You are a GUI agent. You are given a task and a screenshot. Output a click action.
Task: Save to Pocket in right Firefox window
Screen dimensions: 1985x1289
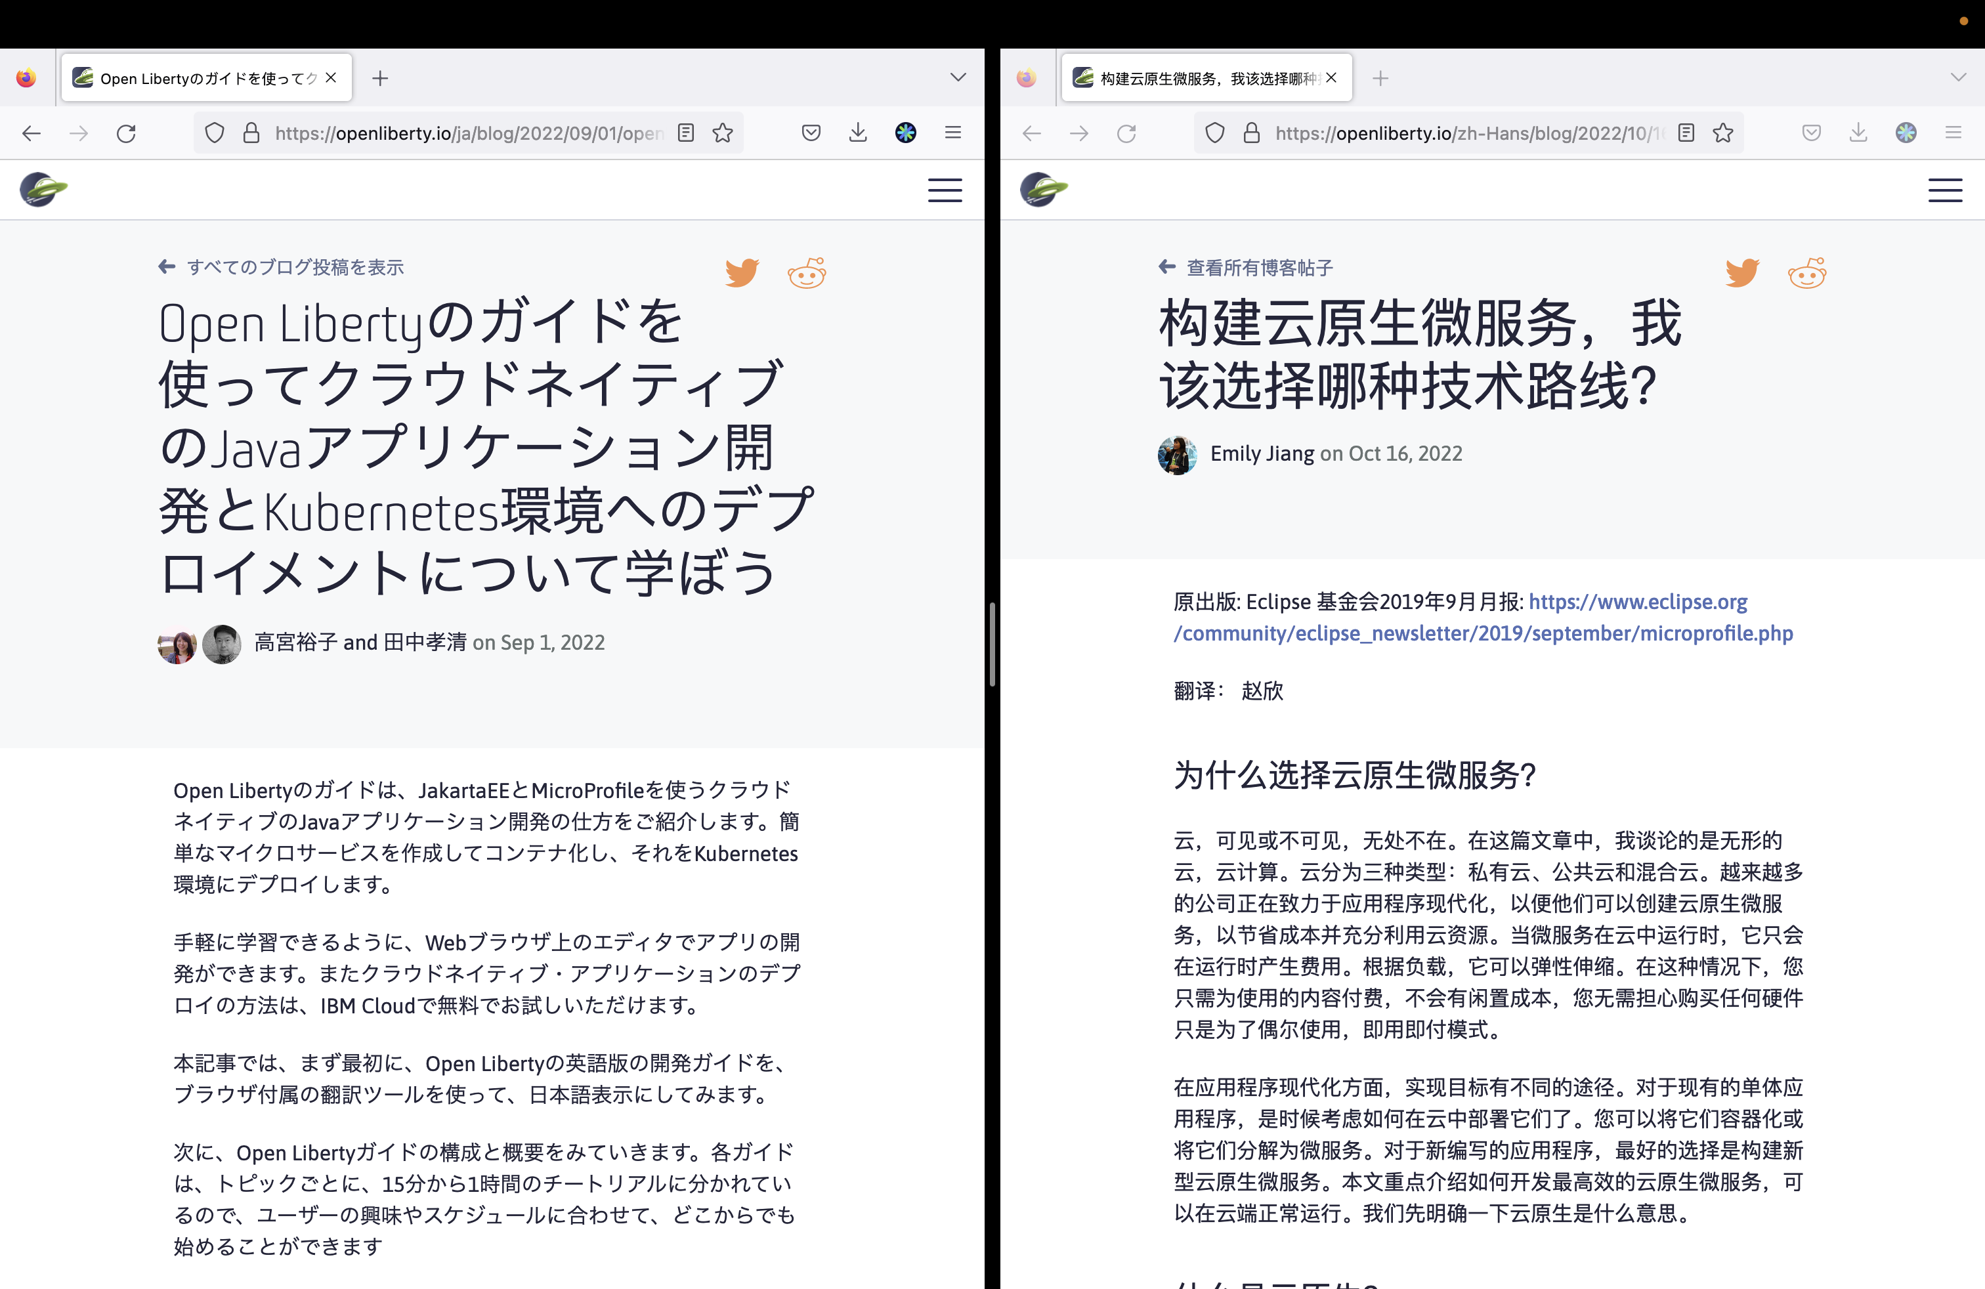tap(1810, 133)
